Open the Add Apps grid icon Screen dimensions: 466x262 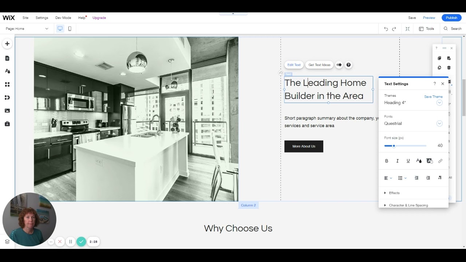pyautogui.click(x=7, y=84)
